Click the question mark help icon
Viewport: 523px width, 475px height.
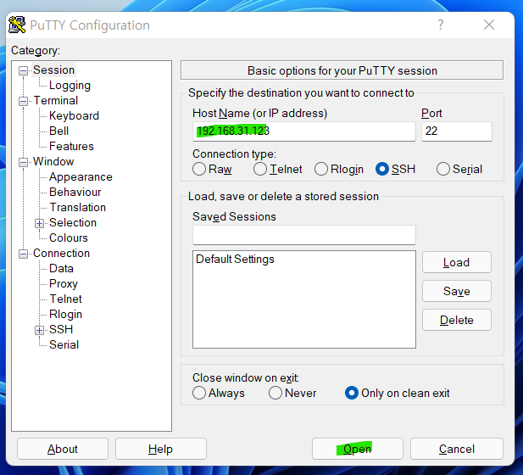click(x=440, y=25)
